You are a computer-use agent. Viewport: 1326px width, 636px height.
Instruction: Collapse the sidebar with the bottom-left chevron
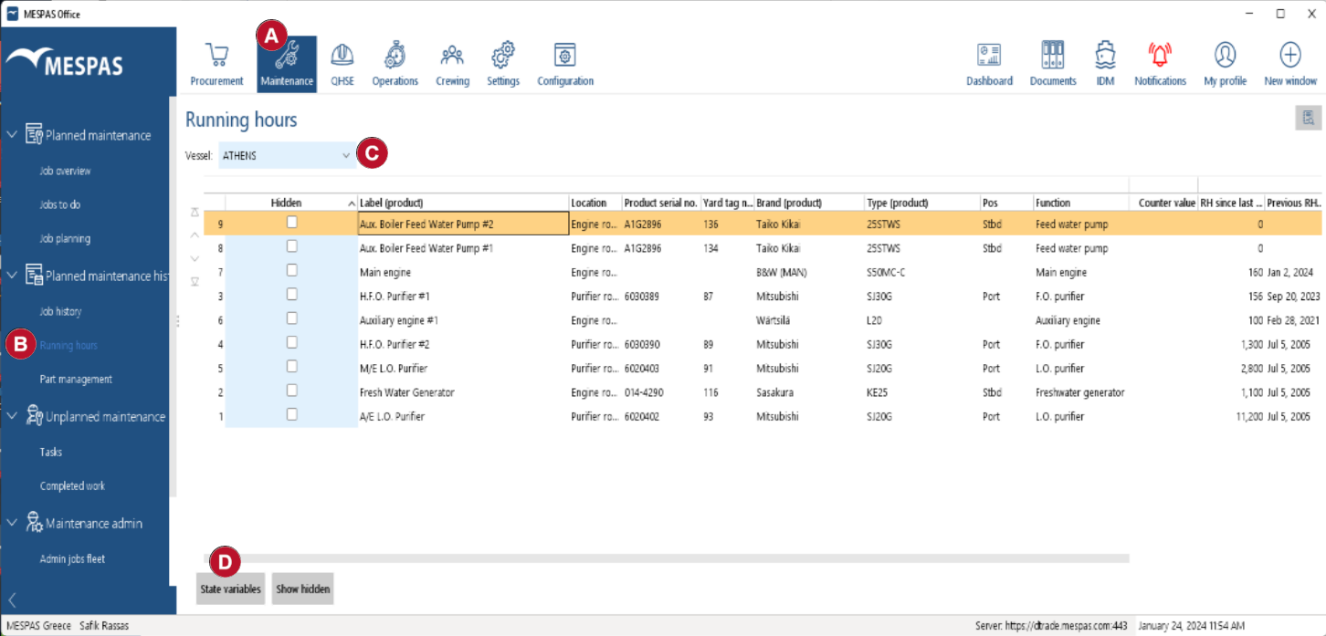tap(12, 600)
